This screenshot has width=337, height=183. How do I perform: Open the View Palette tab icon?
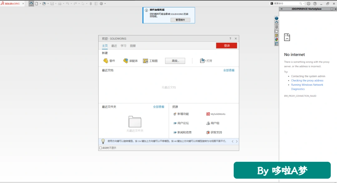tap(276, 35)
